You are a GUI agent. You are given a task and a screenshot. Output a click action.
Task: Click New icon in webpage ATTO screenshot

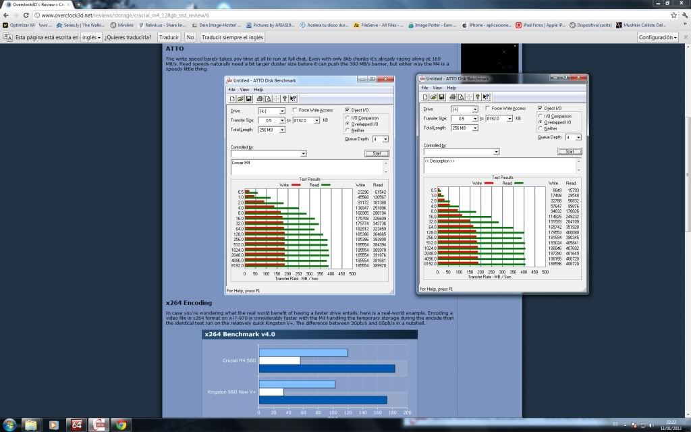tap(232, 99)
